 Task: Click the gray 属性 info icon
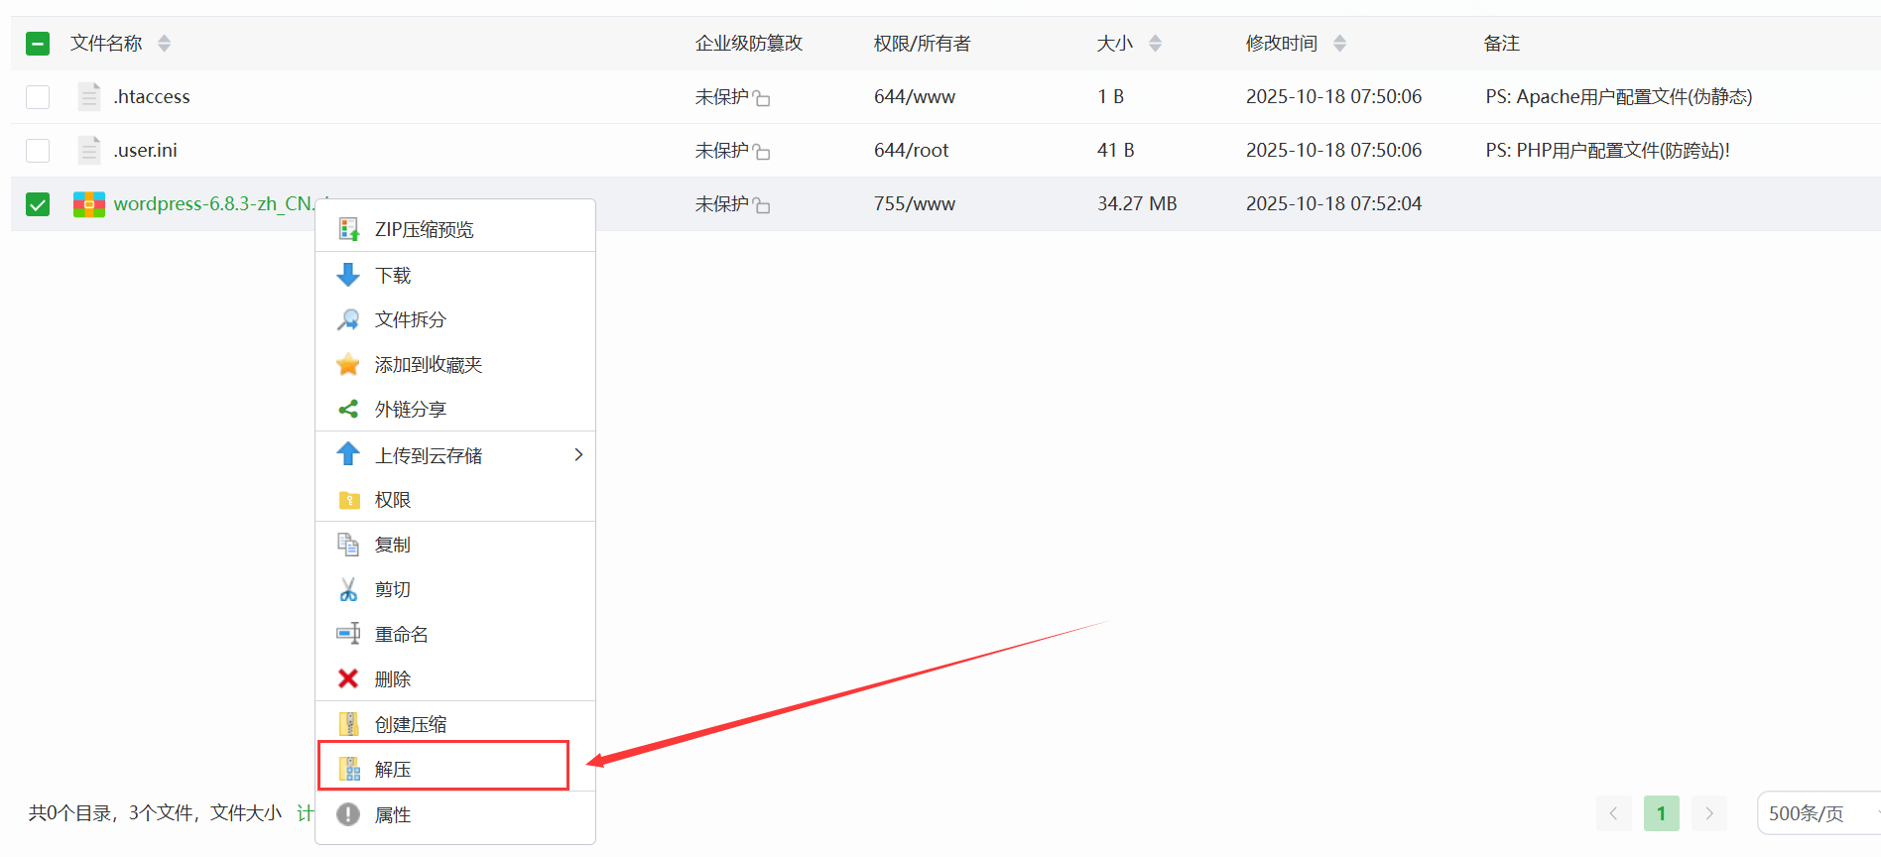tap(348, 814)
